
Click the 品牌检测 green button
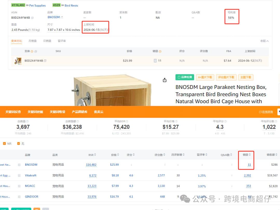click(185, 77)
